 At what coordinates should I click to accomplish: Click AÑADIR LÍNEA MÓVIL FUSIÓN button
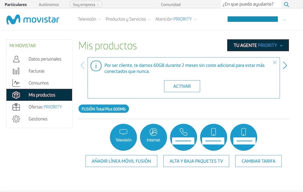coord(121,161)
